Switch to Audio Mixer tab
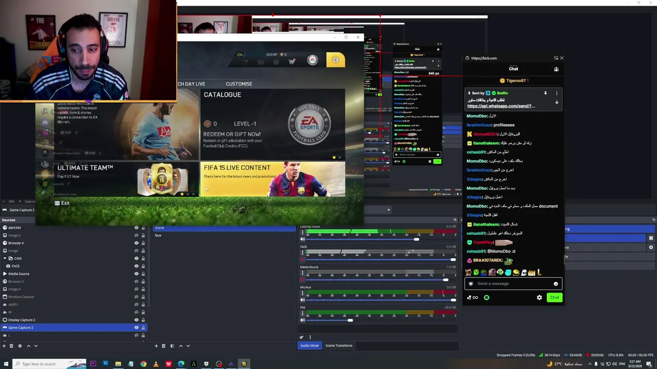Image resolution: width=657 pixels, height=369 pixels. [x=310, y=345]
